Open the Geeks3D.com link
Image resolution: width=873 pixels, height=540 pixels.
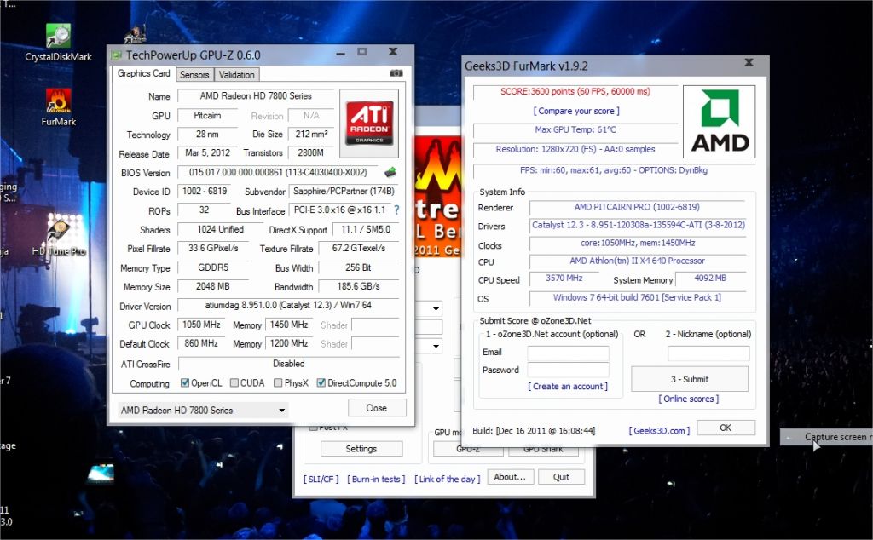[x=659, y=430]
